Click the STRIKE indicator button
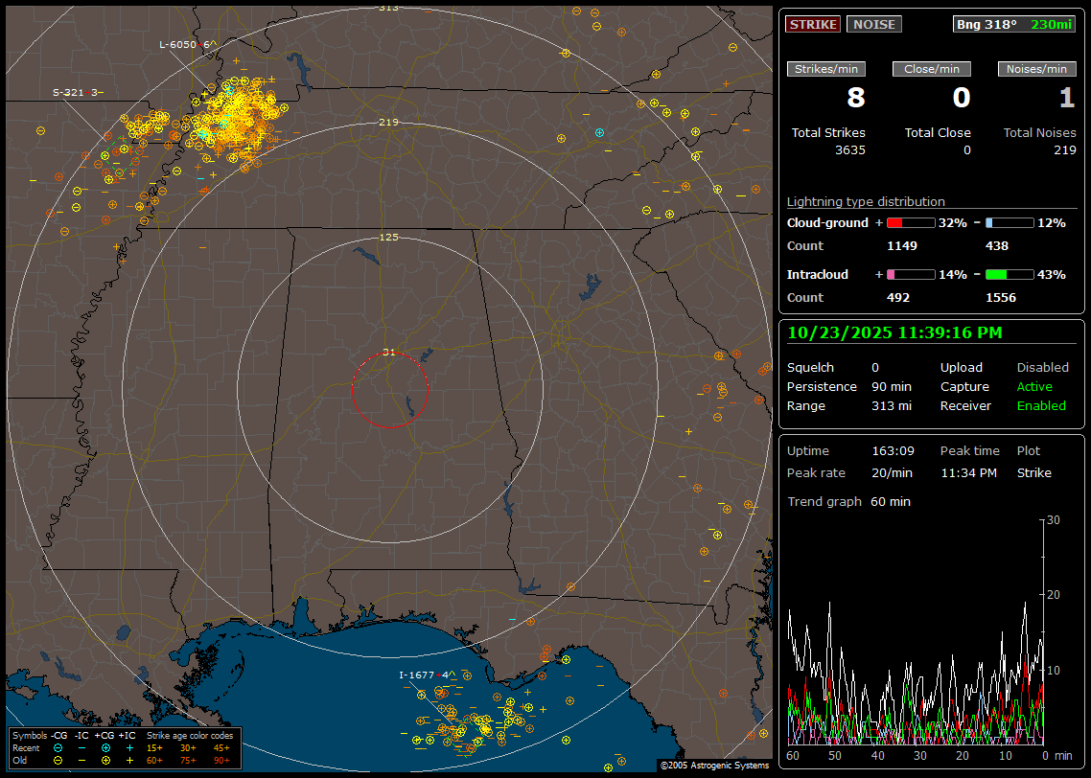Viewport: 1091px width, 778px height. click(813, 24)
